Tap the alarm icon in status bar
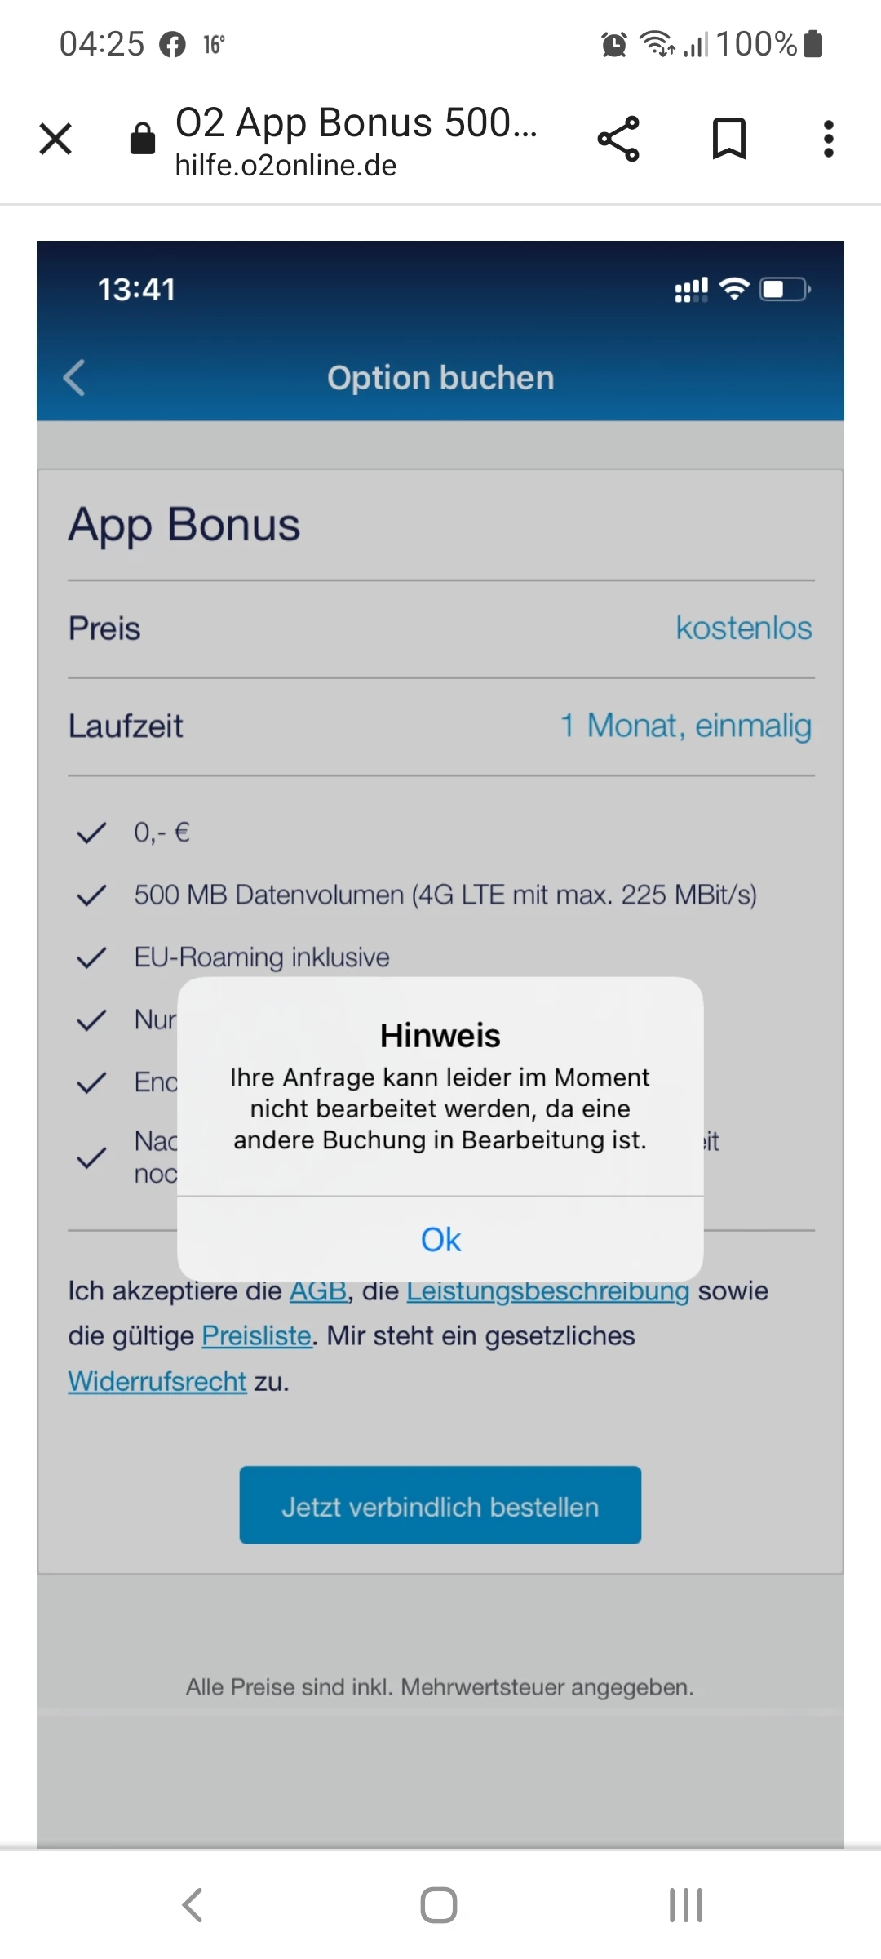 (613, 44)
